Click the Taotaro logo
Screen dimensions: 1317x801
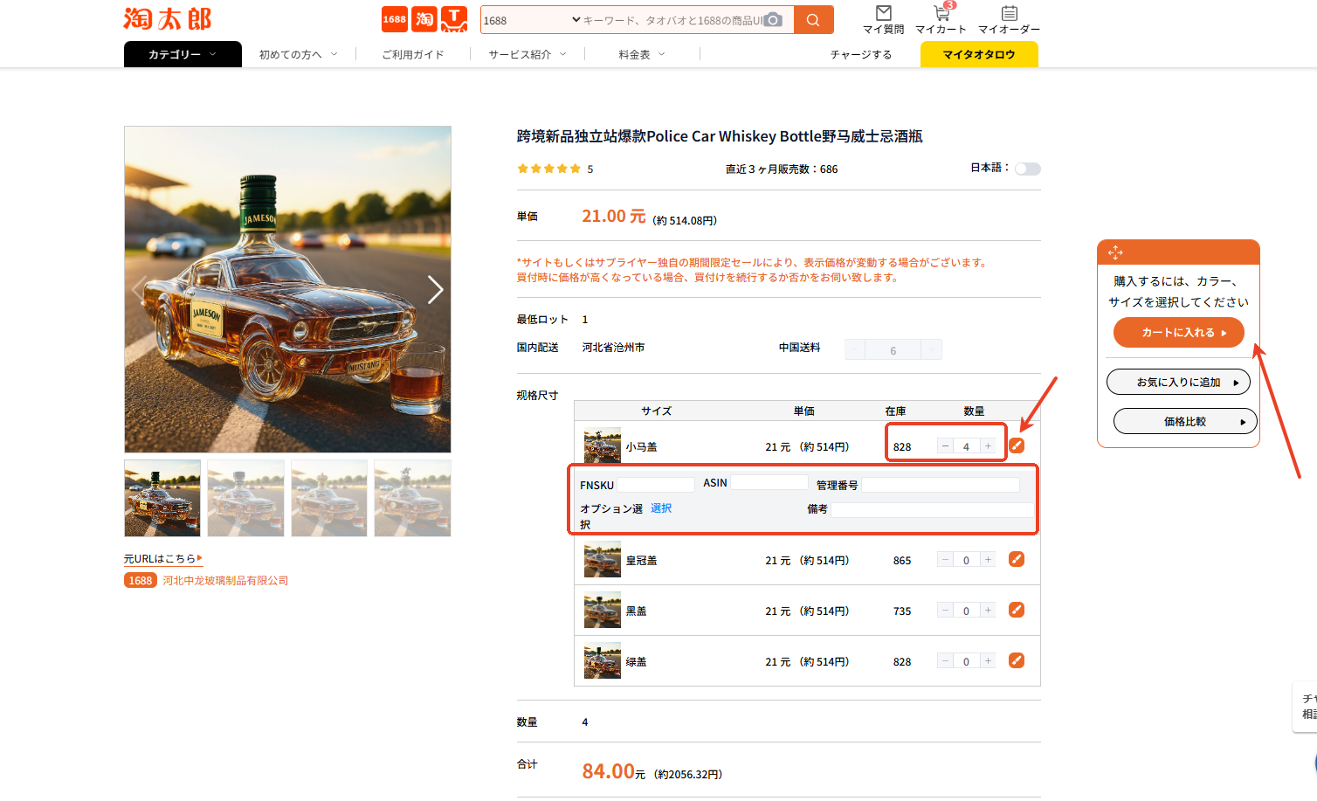click(x=168, y=19)
